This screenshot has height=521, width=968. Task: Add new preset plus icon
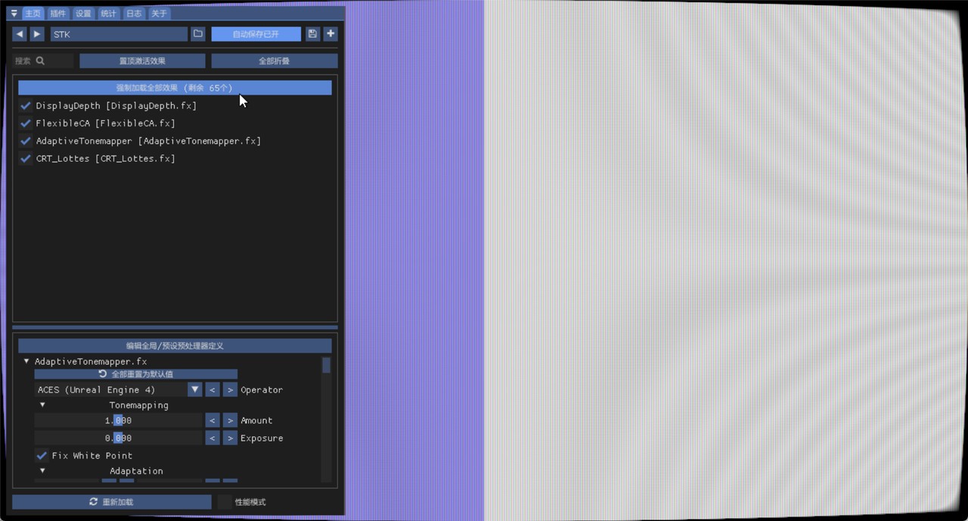pos(330,34)
